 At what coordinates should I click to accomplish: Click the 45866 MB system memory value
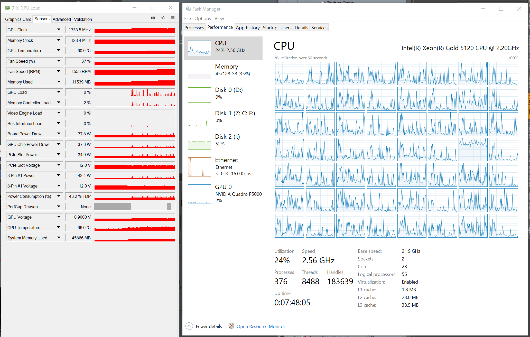79,238
